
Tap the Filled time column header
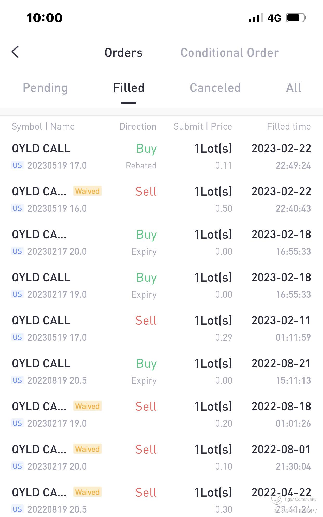(x=289, y=126)
